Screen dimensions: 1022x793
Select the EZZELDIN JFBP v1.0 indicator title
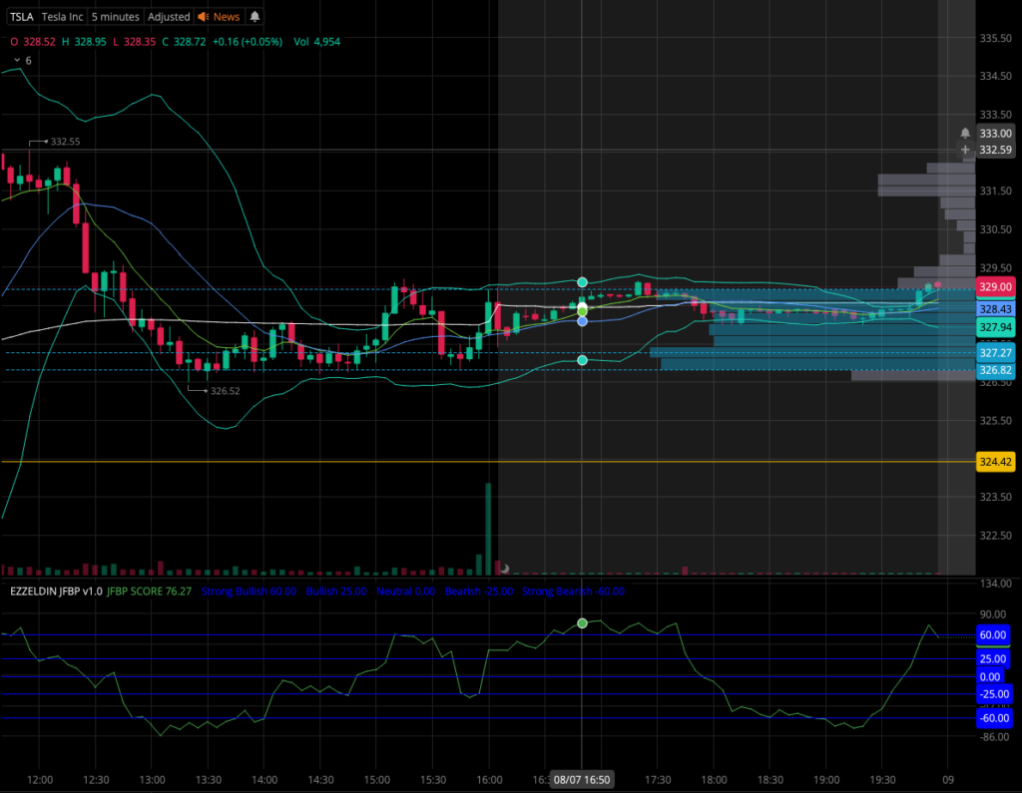[56, 591]
